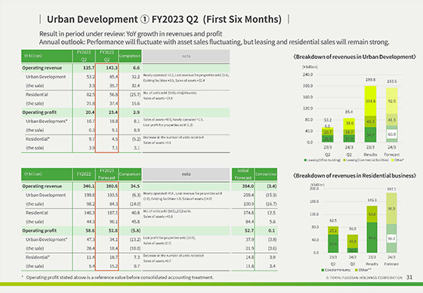Screen dimensions: 423x293
Task: Click the 92.0 segment of the Forecast bar
Action: tap(391, 101)
